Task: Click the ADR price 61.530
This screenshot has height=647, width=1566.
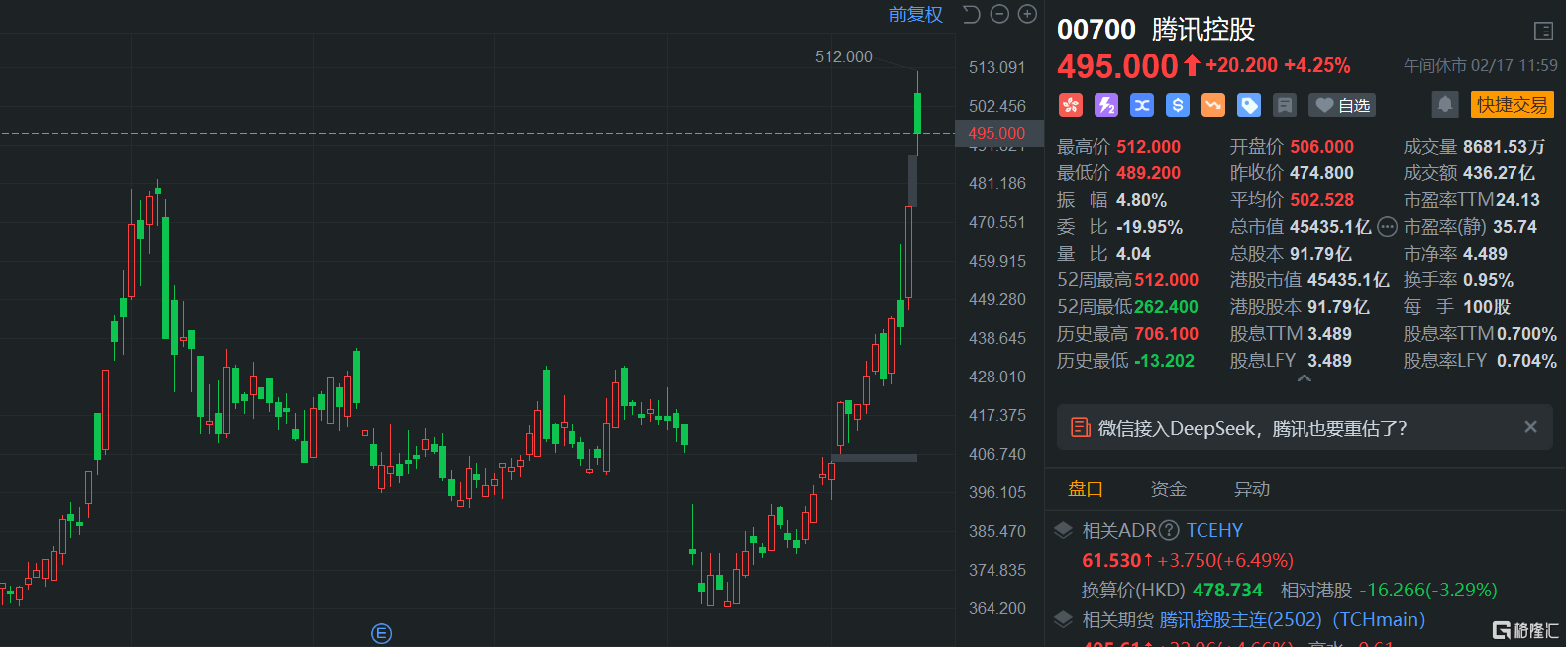Action: pos(1111,560)
